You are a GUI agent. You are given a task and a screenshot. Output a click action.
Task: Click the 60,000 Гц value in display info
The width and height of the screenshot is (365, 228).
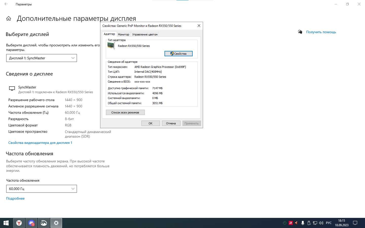72,112
